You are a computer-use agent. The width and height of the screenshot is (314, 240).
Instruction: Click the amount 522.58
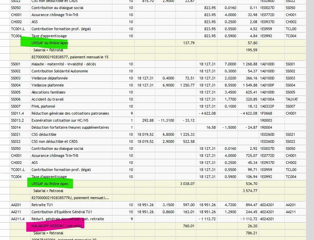(x=189, y=141)
